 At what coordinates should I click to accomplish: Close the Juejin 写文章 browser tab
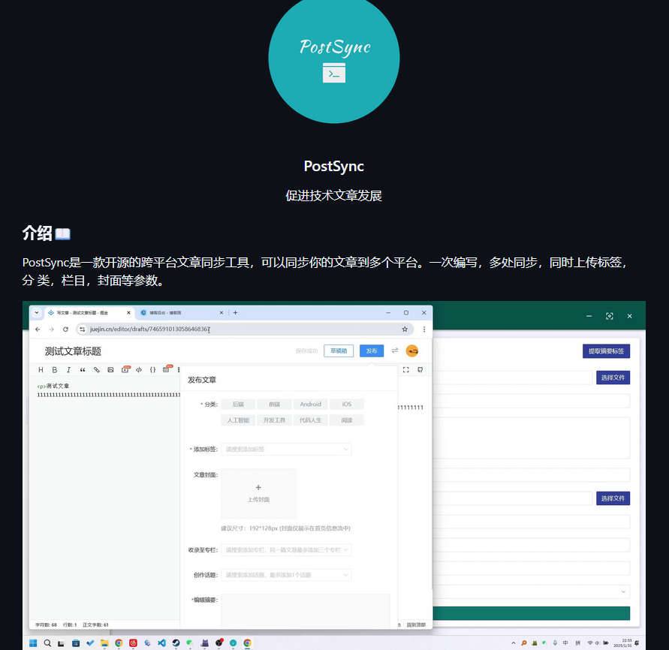[x=128, y=313]
